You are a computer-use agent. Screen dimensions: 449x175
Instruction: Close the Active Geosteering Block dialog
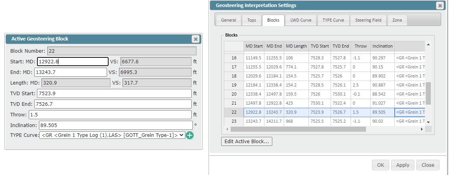[x=196, y=39]
